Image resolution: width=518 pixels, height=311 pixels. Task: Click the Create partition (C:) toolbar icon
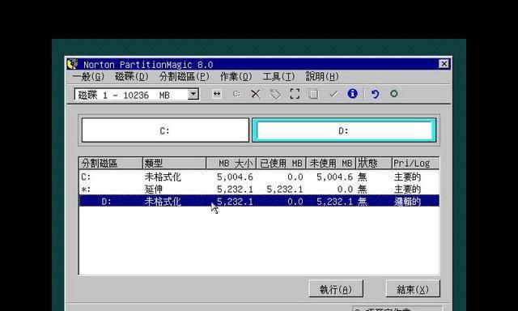[x=236, y=94]
